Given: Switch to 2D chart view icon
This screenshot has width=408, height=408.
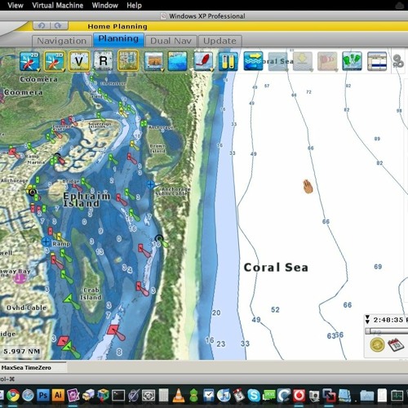Looking at the screenshot, I should (29, 61).
